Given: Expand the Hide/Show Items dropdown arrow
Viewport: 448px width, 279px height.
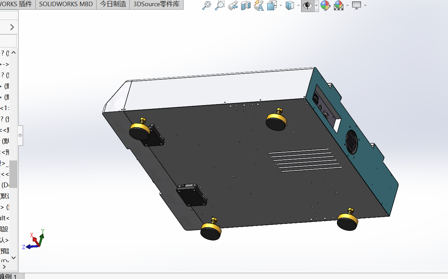Looking at the screenshot, I should point(316,6).
